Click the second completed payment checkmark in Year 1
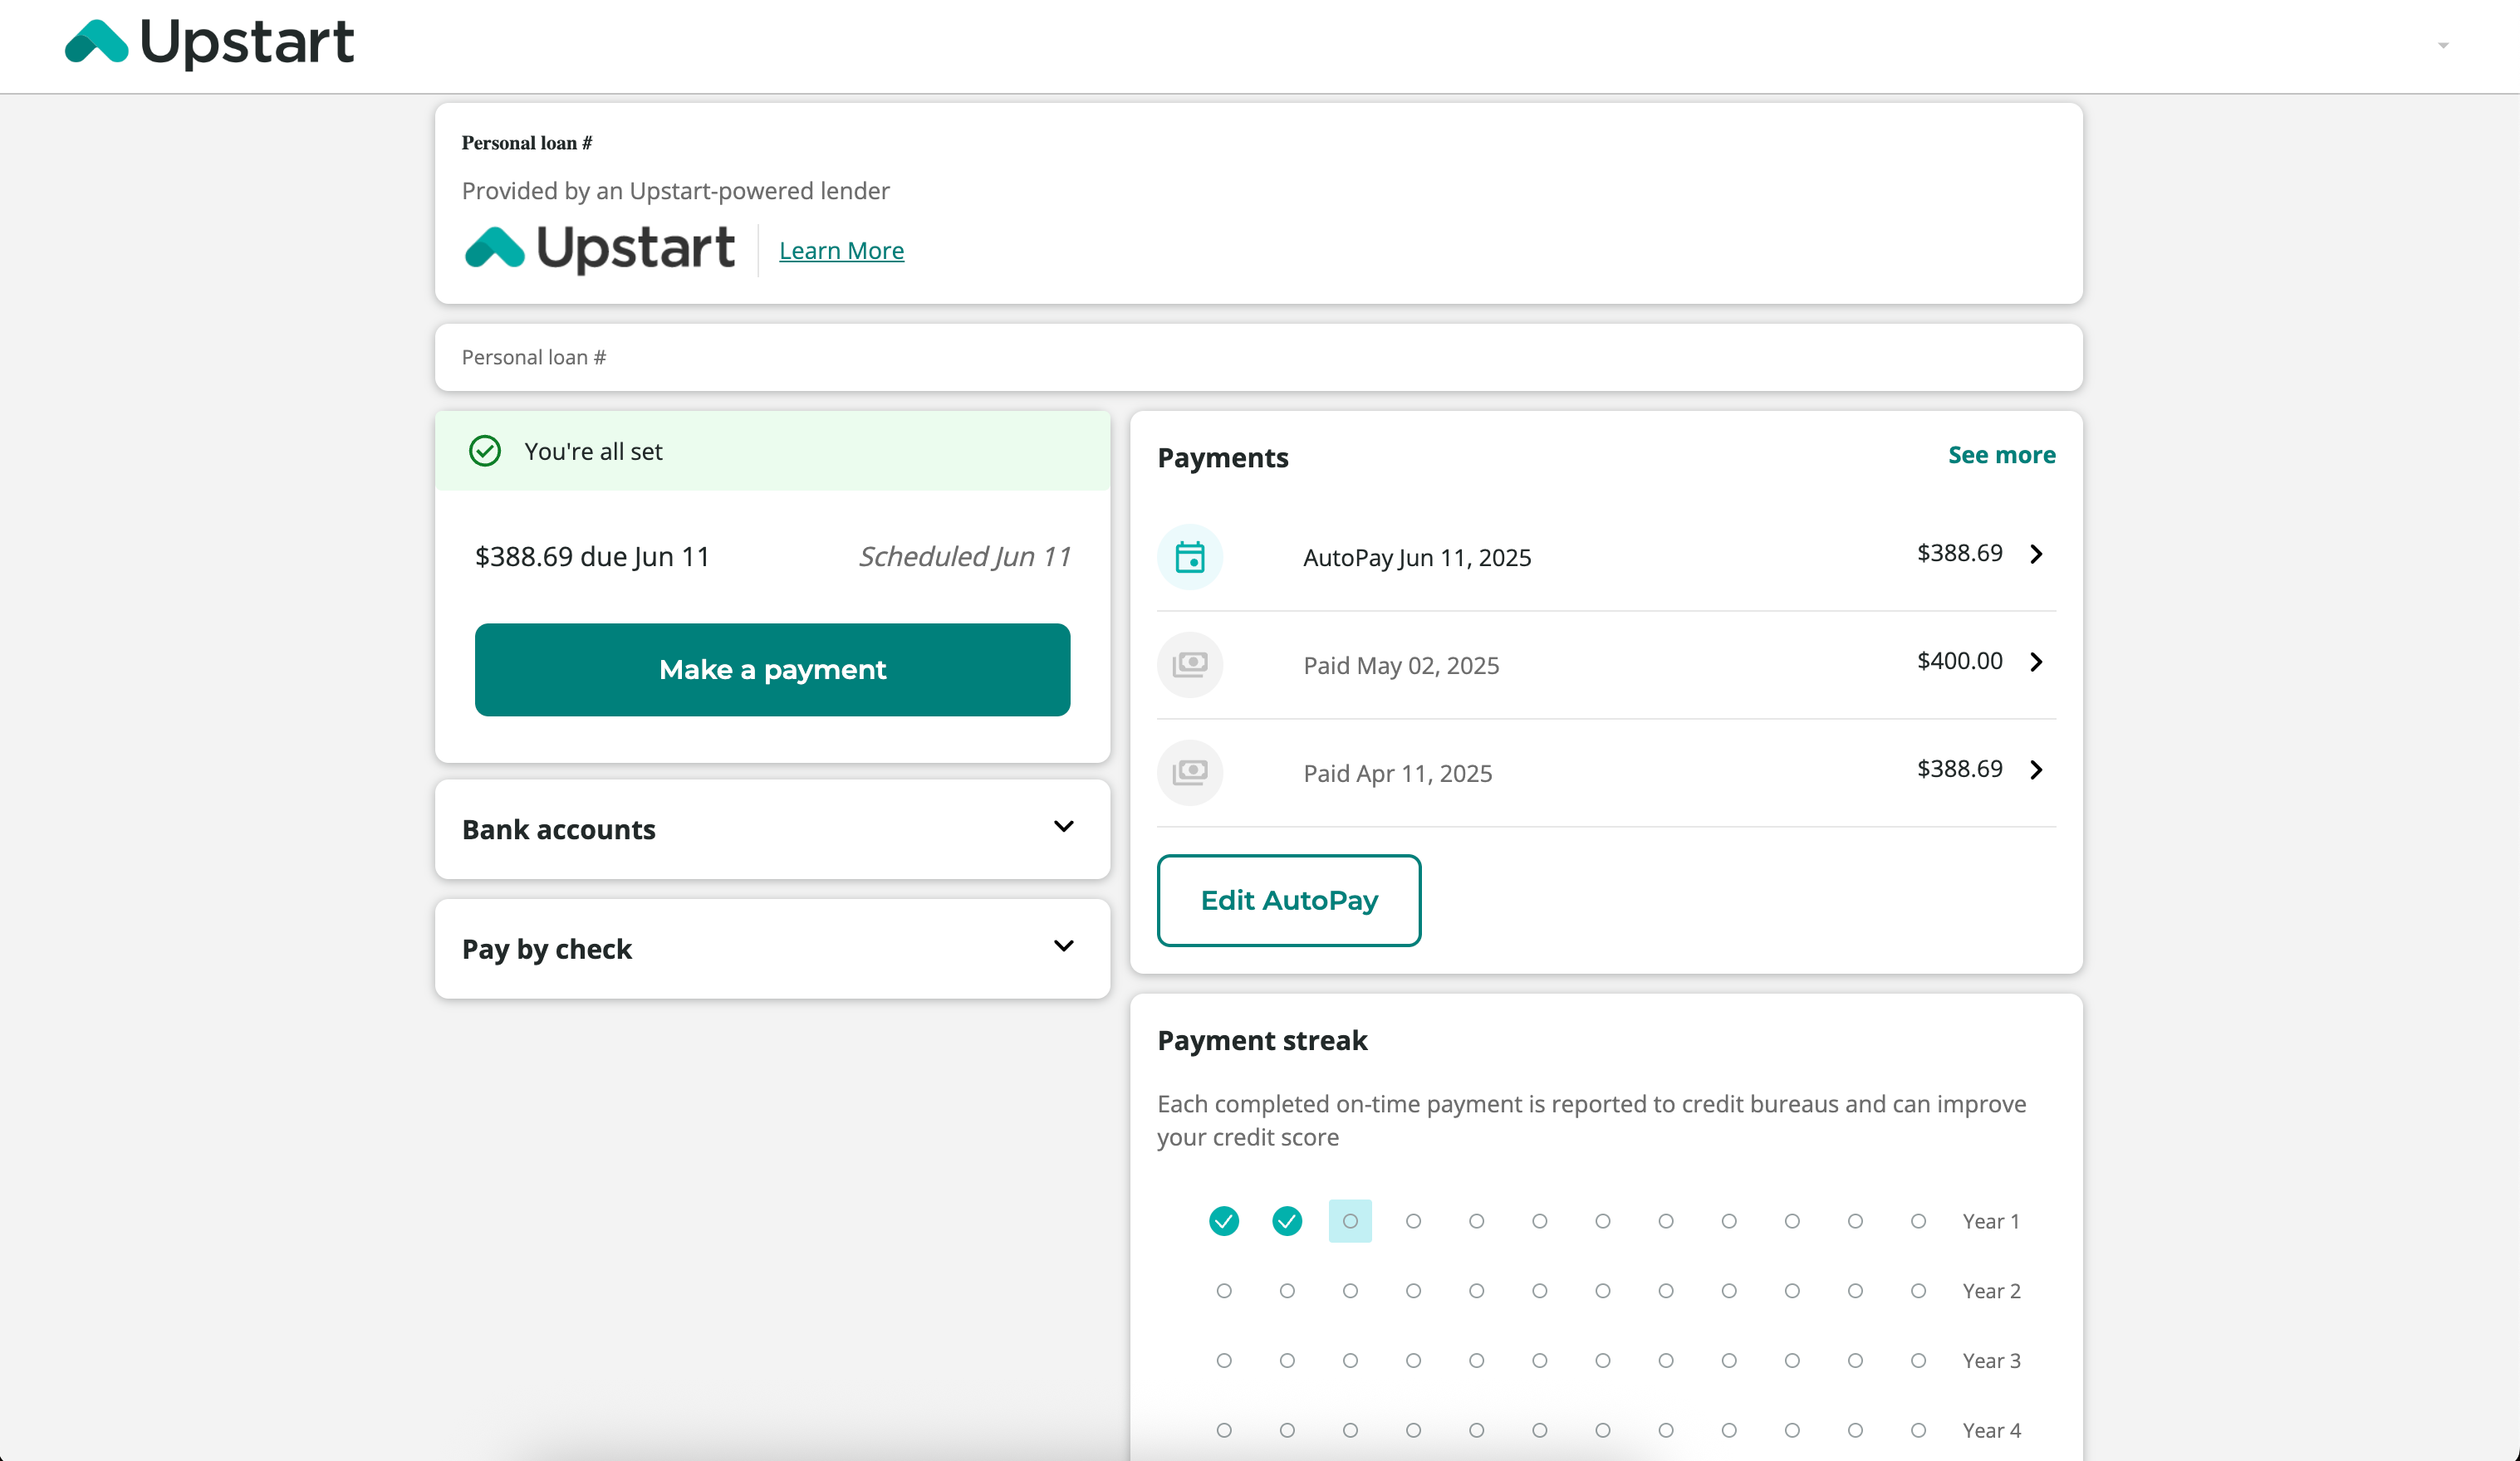Viewport: 2520px width, 1461px height. (1286, 1221)
